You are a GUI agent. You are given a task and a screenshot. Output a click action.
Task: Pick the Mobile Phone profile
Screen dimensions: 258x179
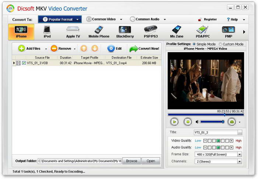coord(99,32)
